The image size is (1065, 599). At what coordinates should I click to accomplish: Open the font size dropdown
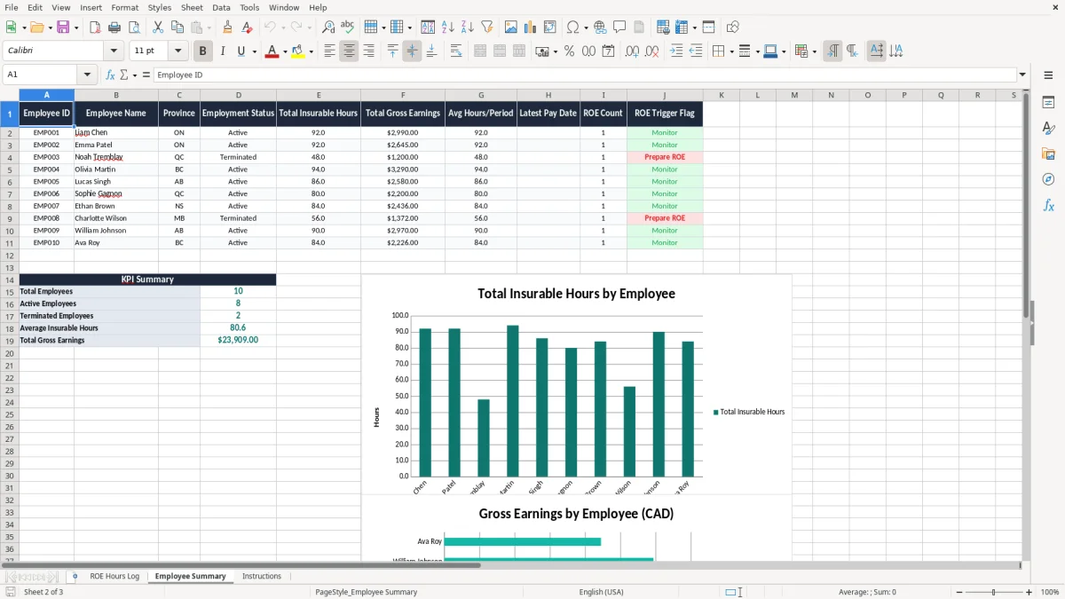point(177,51)
